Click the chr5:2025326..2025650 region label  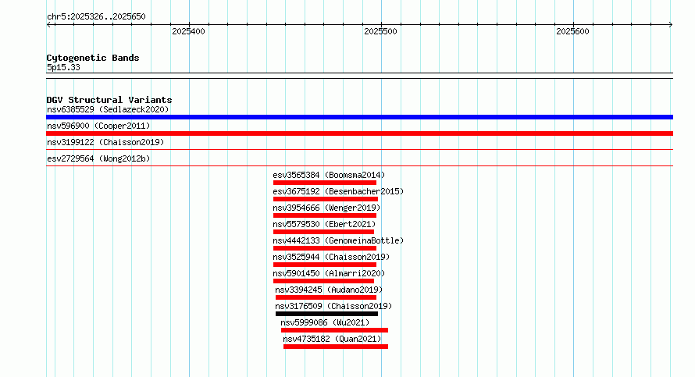click(x=96, y=16)
